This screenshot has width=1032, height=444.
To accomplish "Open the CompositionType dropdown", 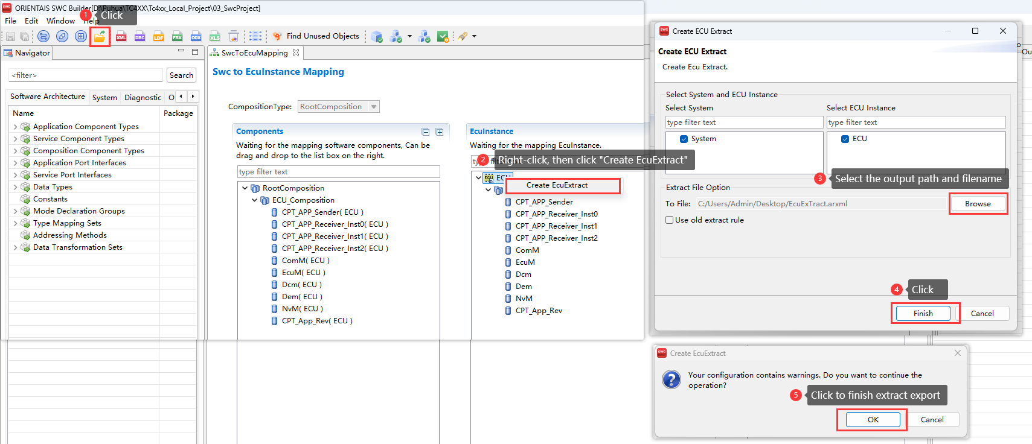I will [x=374, y=107].
